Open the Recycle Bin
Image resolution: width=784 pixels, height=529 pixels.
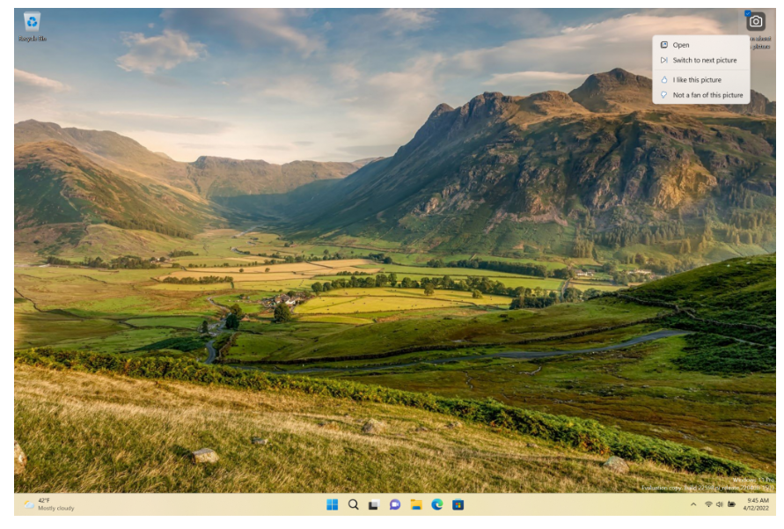(x=33, y=19)
